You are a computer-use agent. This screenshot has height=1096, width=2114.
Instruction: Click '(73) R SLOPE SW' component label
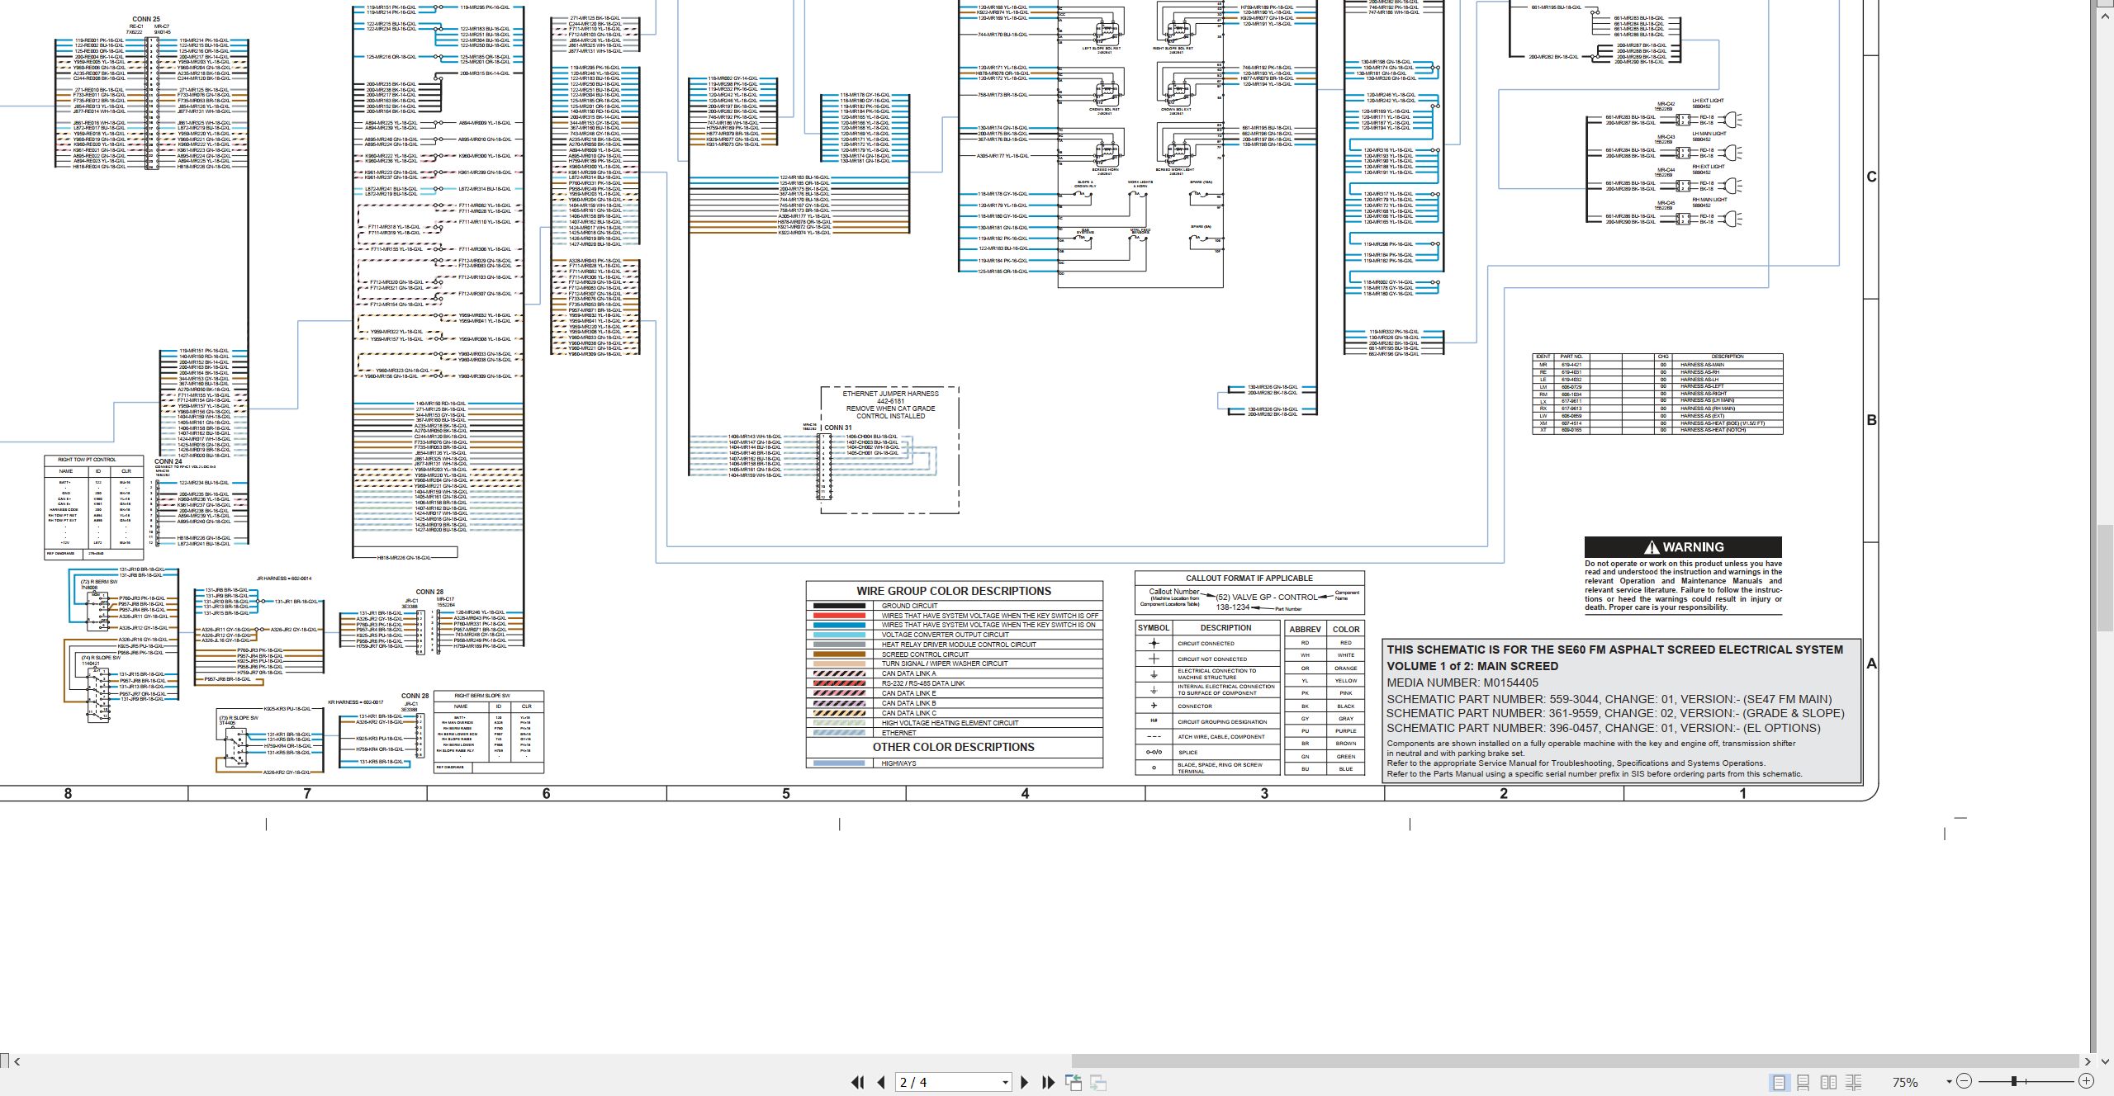(238, 718)
